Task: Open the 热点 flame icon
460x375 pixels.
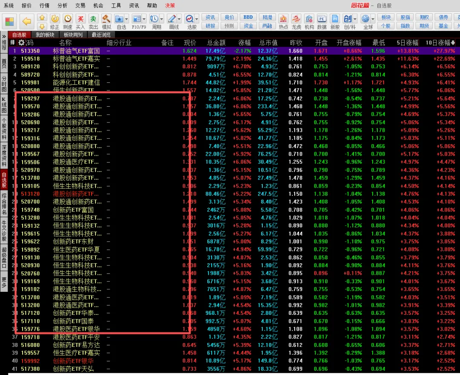Action: pos(283,19)
